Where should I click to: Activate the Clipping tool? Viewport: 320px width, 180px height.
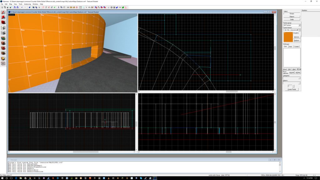3,58
